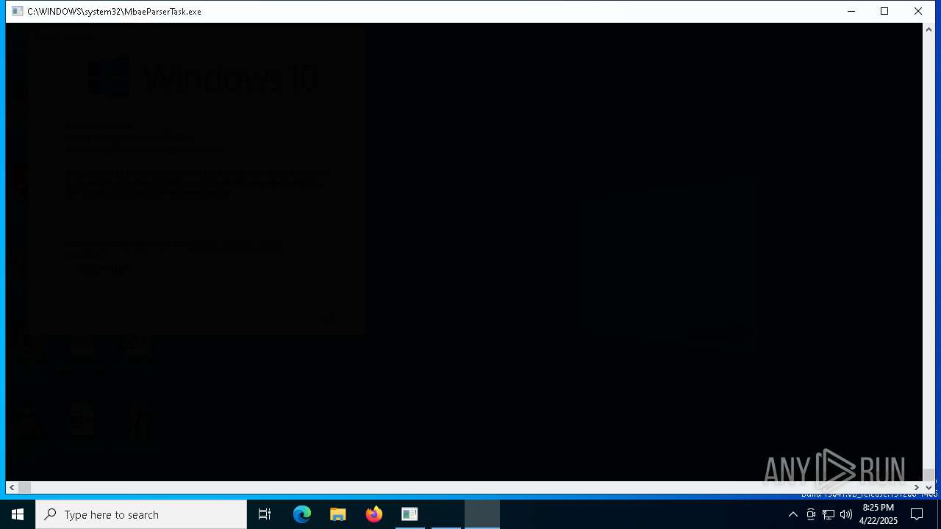Maximize the MbaeParserTask.exe console window
The height and width of the screenshot is (529, 941).
point(884,11)
